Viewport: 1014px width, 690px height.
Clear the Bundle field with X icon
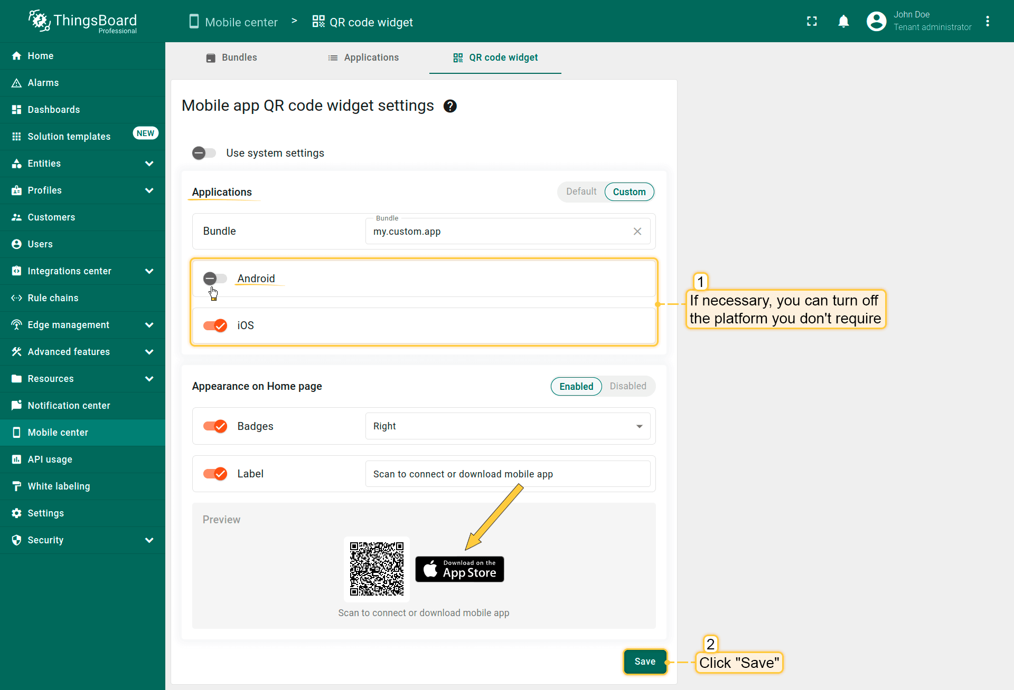(x=637, y=232)
